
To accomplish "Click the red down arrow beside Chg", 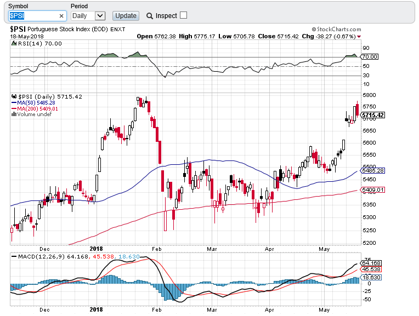I will click(359, 37).
